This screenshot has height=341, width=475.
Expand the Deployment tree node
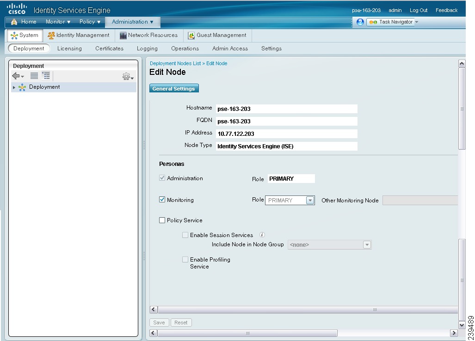click(14, 87)
